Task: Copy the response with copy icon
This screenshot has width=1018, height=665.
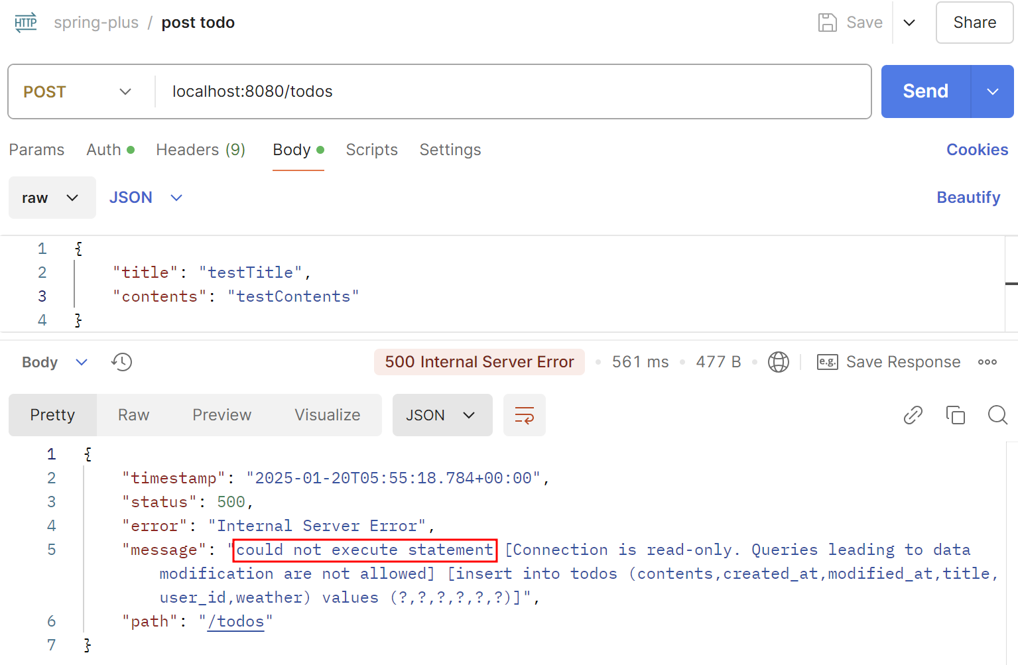Action: pyautogui.click(x=955, y=415)
